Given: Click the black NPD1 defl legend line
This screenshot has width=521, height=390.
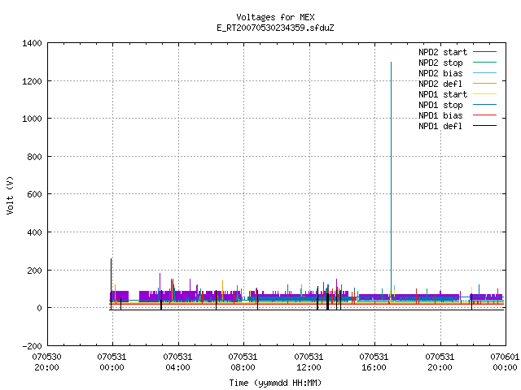Looking at the screenshot, I should tap(485, 126).
